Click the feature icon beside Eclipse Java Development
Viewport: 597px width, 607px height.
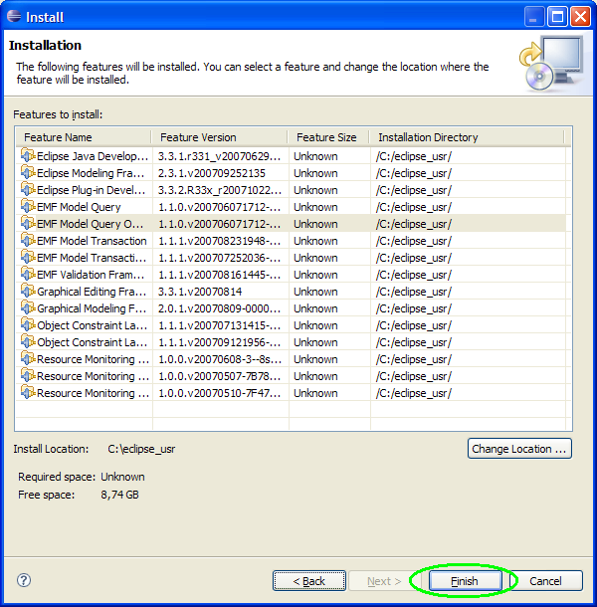[x=28, y=156]
